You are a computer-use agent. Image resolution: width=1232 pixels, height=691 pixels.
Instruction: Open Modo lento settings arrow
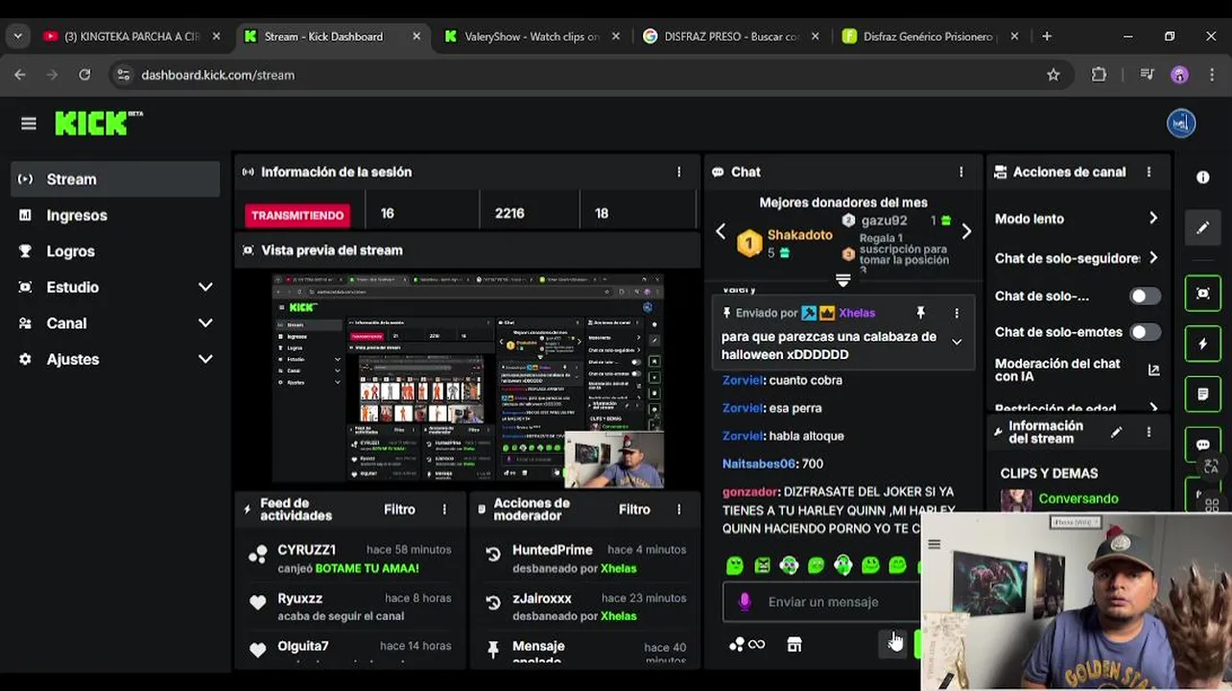(1153, 219)
